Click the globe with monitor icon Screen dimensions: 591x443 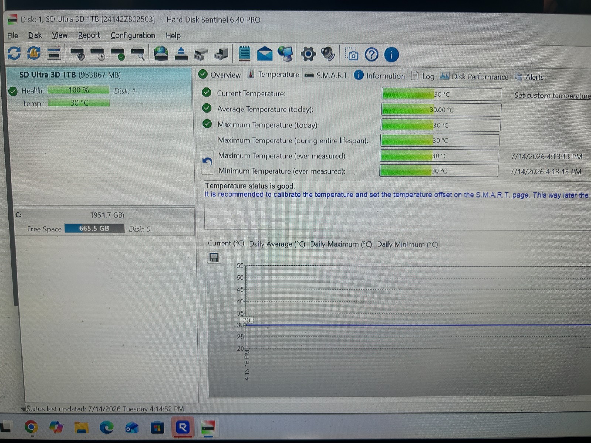click(285, 54)
